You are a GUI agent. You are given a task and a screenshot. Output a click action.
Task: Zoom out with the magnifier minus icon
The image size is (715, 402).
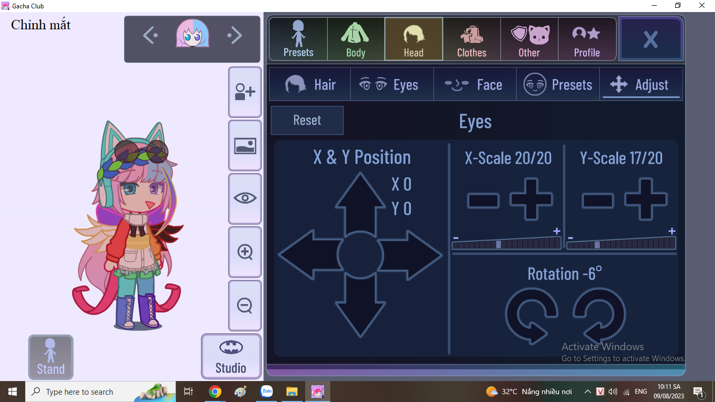(x=244, y=305)
